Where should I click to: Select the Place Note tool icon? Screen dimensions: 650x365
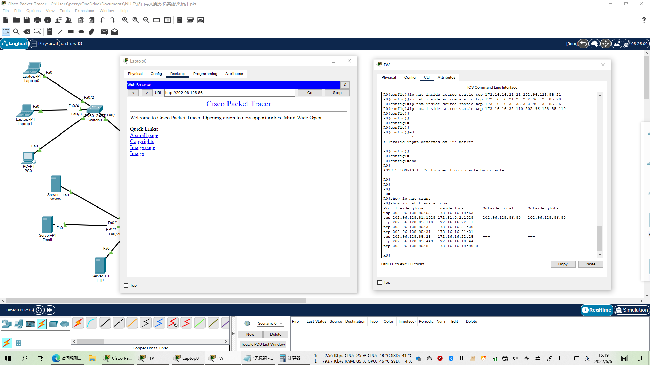tap(50, 32)
